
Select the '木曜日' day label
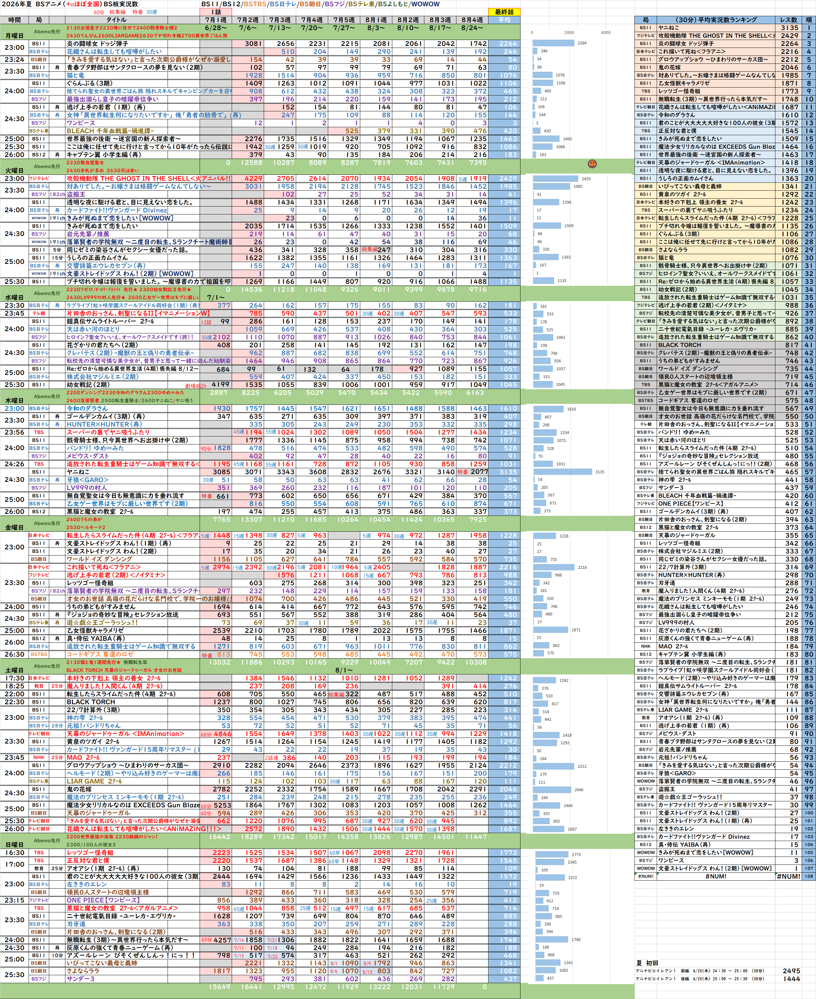point(15,400)
